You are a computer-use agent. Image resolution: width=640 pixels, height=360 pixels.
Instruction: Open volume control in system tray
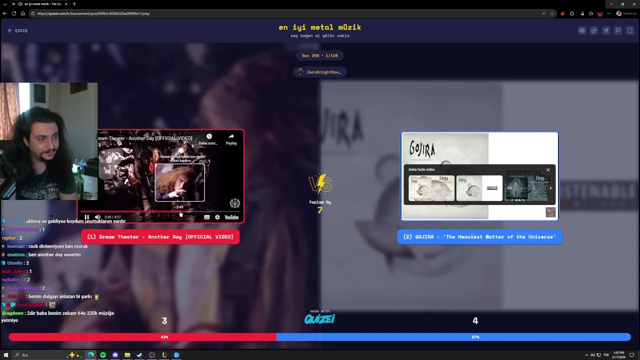coord(592,355)
